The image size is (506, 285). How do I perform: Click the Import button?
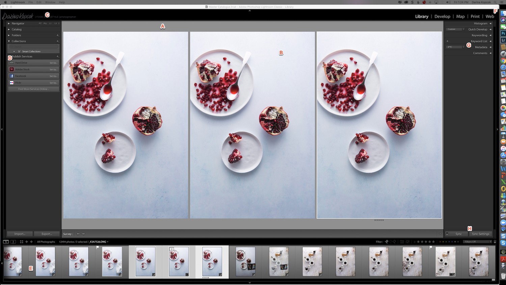point(19,234)
